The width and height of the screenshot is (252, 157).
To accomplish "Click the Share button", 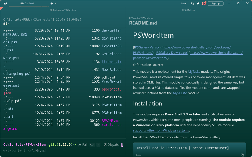I will click(183, 3).
